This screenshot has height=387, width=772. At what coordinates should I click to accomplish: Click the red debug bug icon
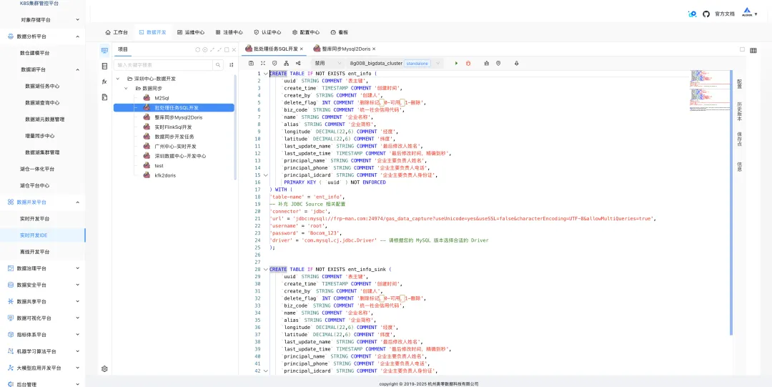point(468,63)
